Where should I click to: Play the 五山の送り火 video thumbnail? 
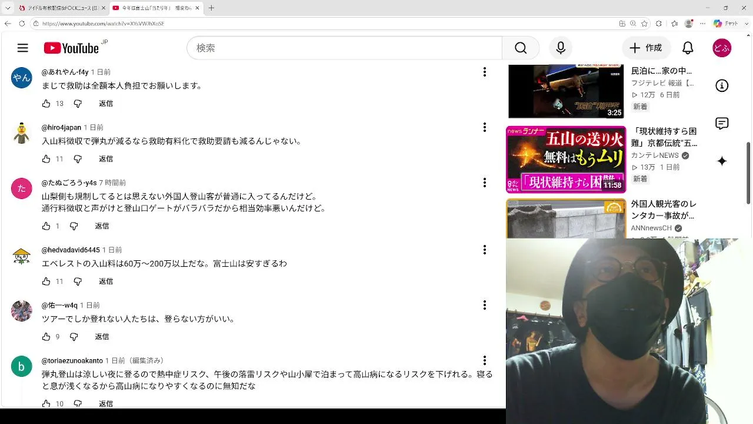pyautogui.click(x=566, y=160)
